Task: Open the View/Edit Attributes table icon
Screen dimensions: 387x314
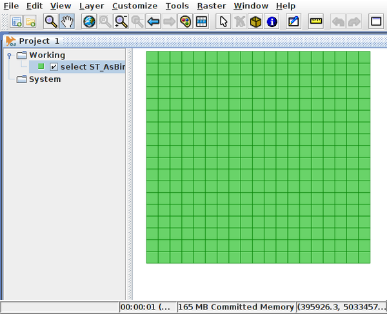Action: click(201, 21)
